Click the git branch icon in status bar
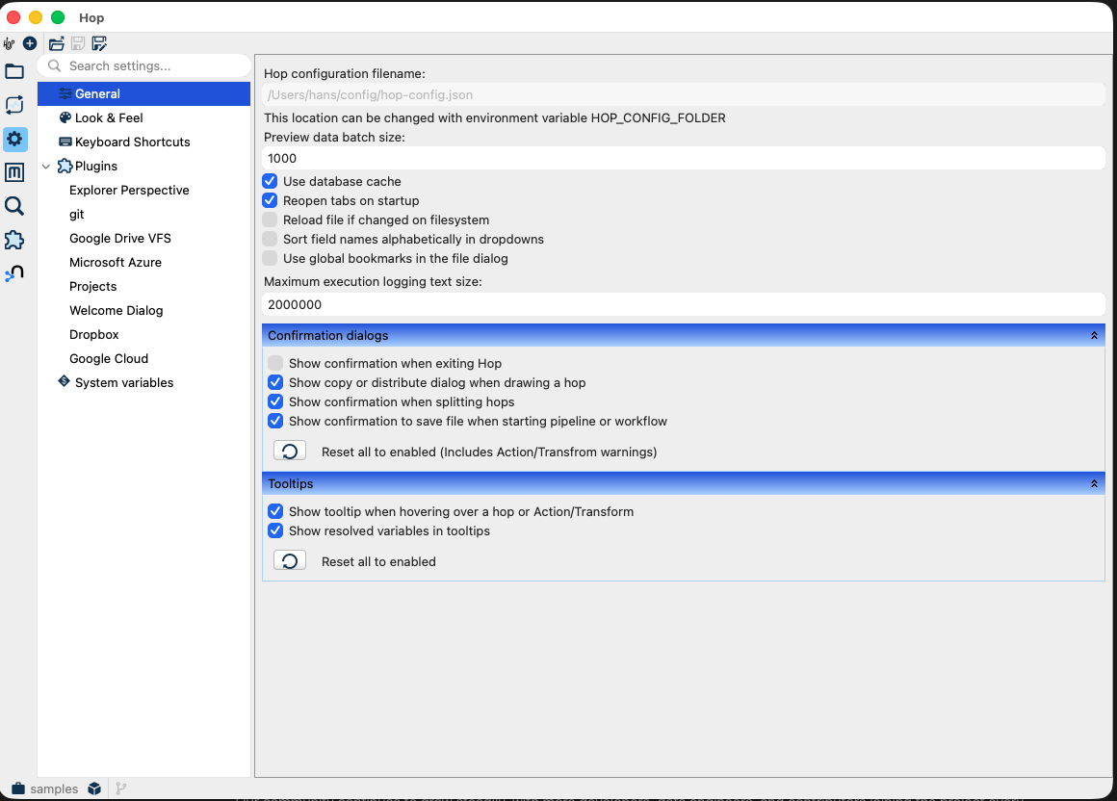 pos(121,788)
